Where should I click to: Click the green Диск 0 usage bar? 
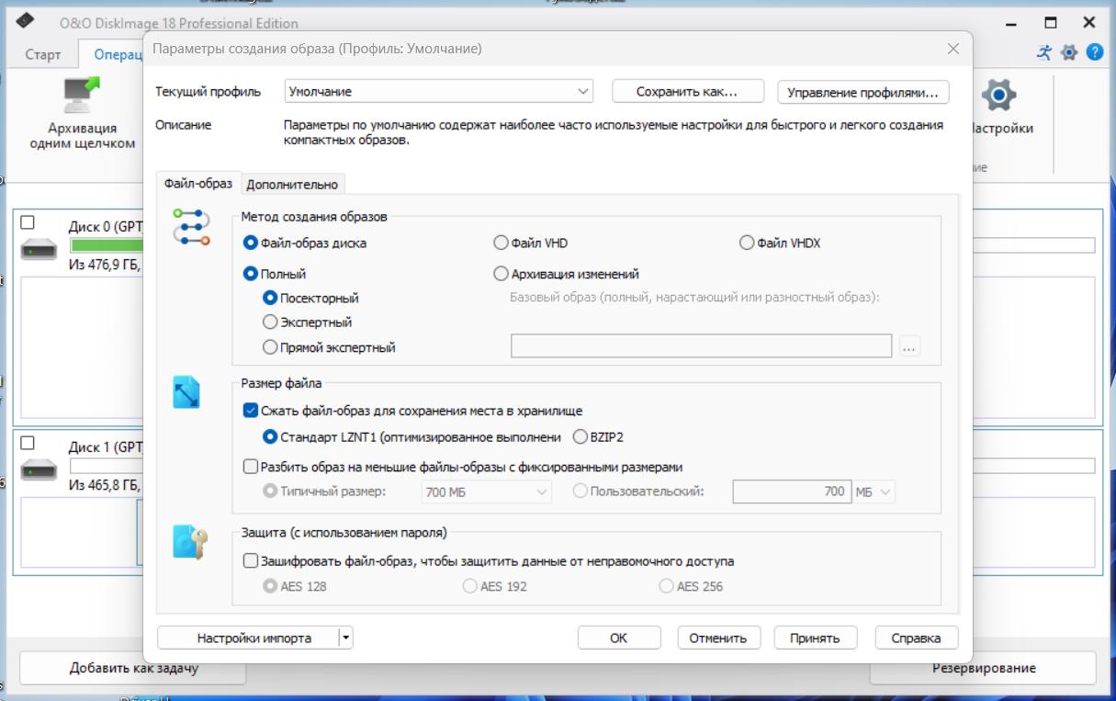pos(107,245)
